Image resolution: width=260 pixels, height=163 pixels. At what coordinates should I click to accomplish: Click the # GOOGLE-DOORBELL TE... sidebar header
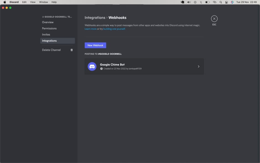coord(57,17)
